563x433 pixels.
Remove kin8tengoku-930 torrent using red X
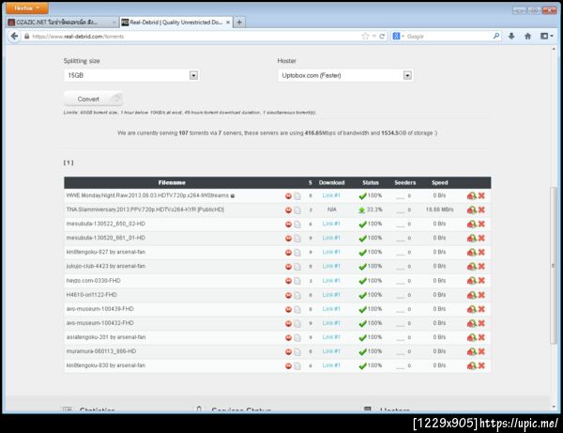click(481, 365)
